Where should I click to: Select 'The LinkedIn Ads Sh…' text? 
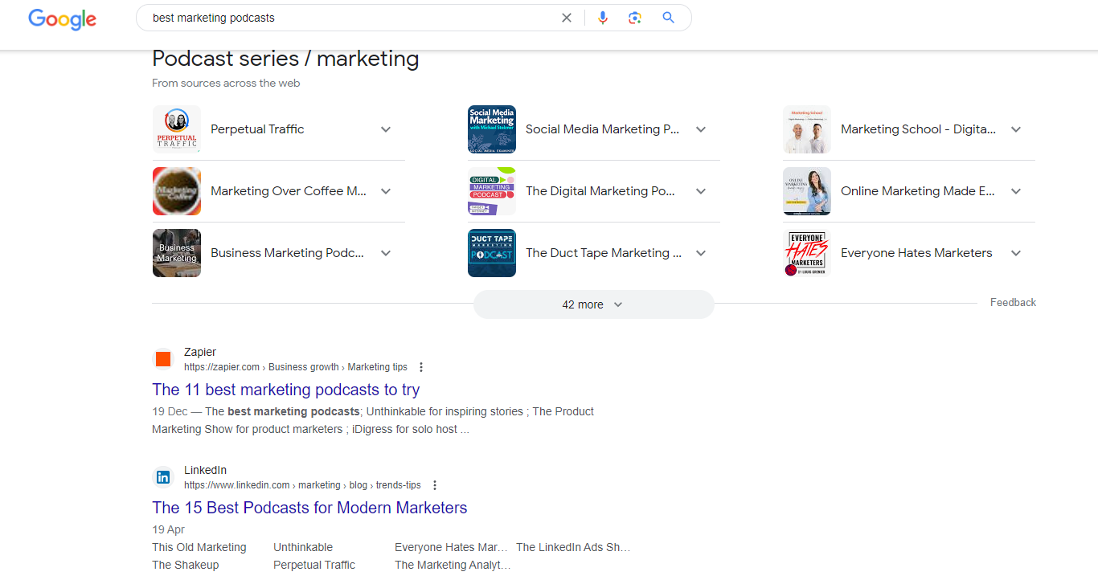click(x=573, y=547)
